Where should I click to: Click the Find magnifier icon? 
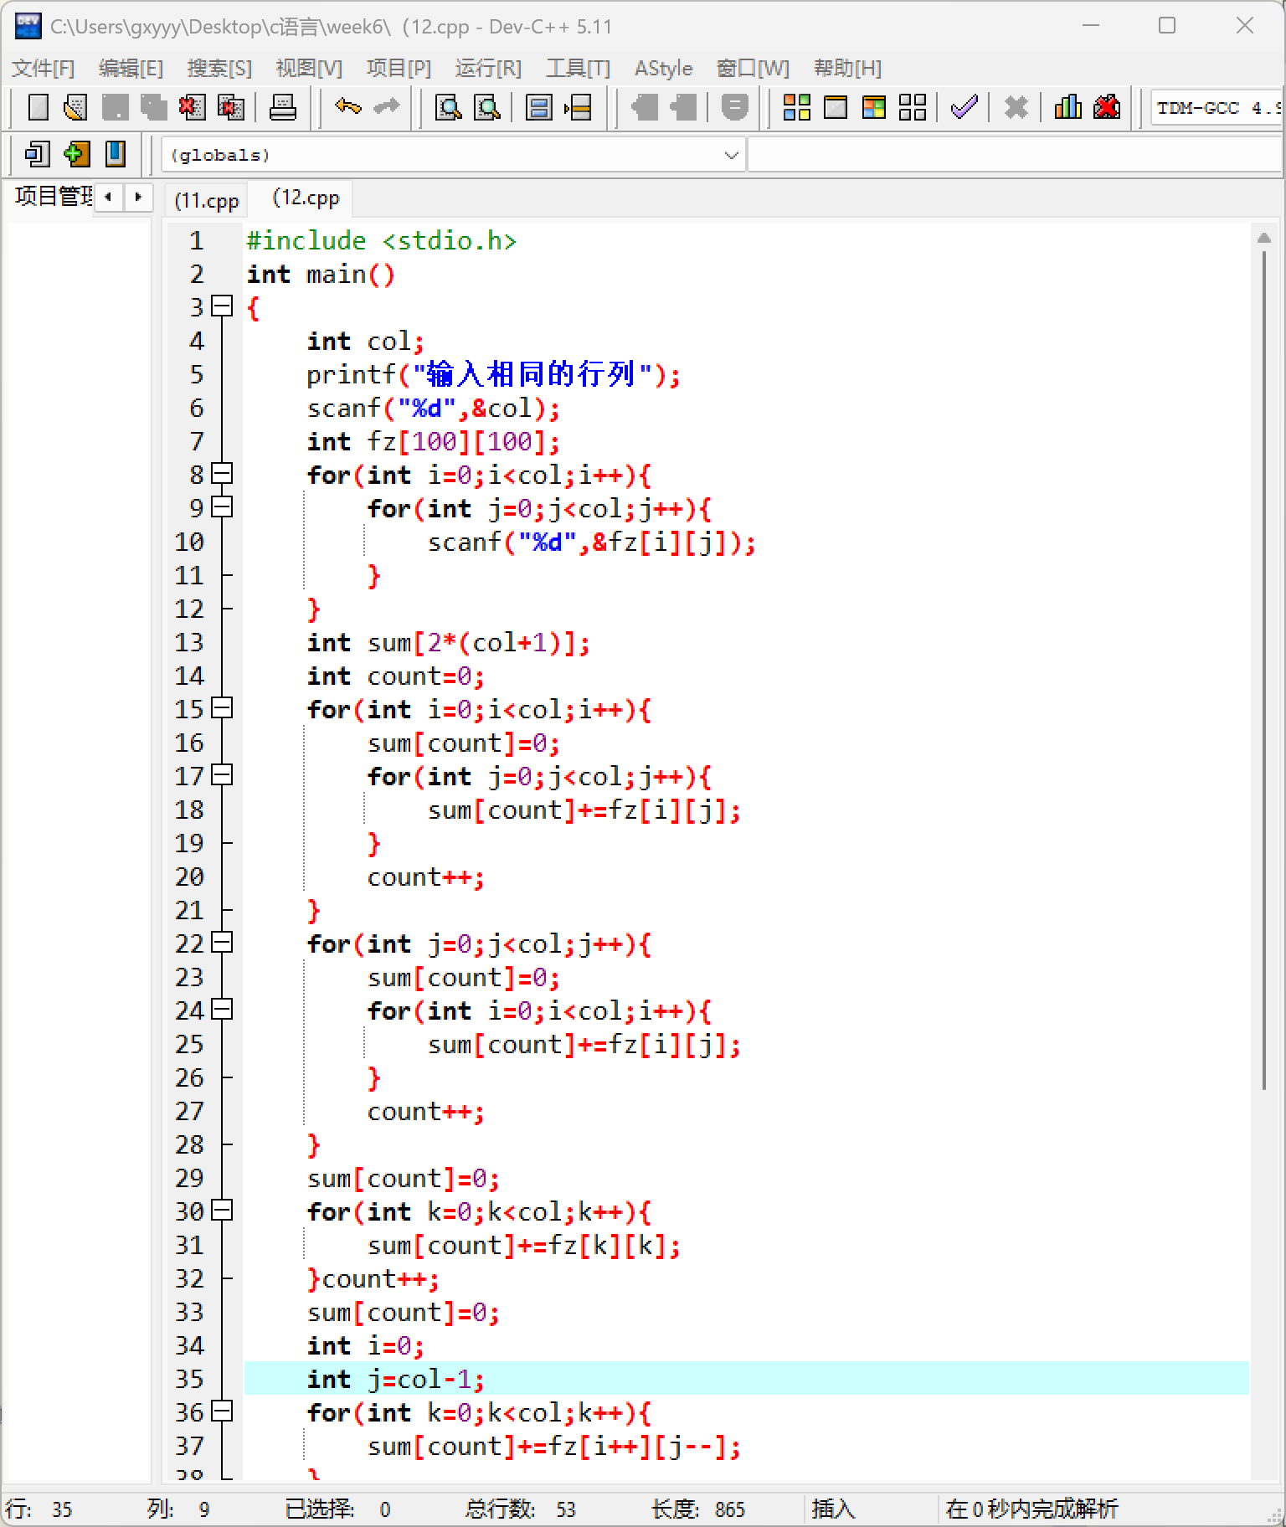[449, 107]
